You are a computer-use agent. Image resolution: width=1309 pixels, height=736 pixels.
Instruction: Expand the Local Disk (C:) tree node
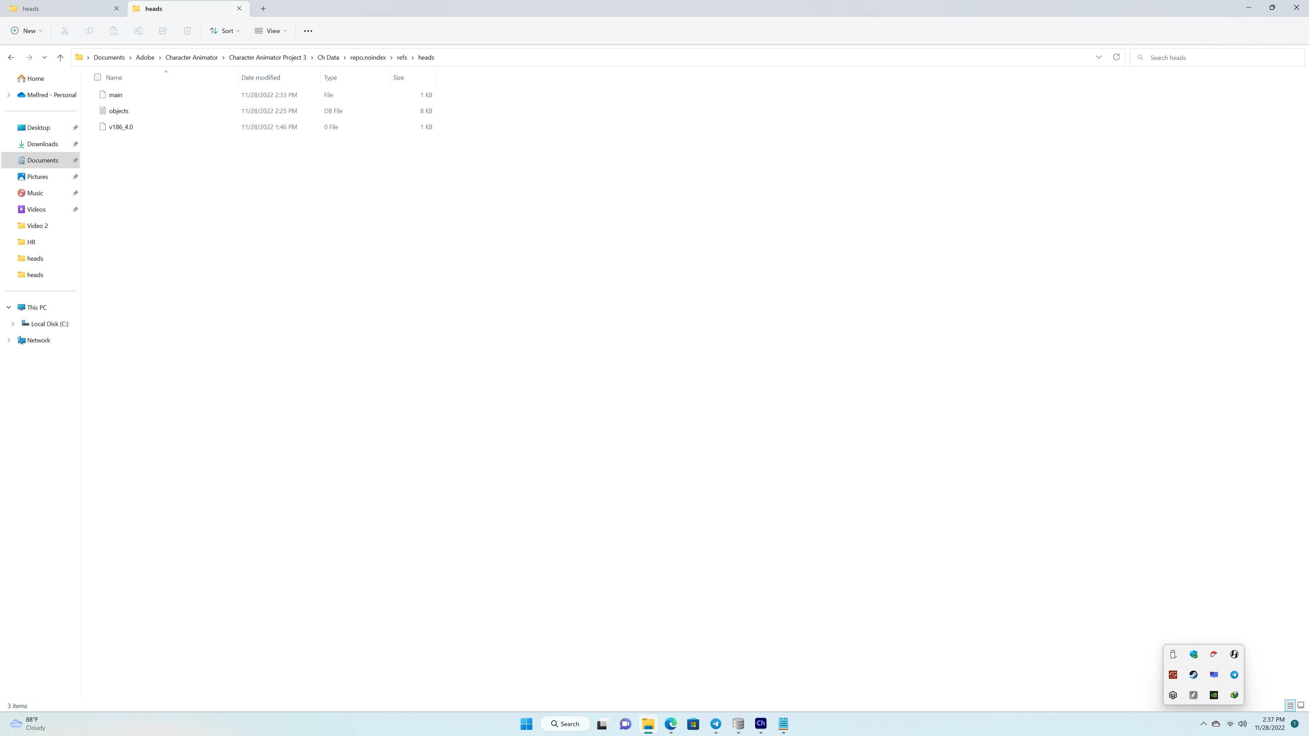pyautogui.click(x=13, y=324)
